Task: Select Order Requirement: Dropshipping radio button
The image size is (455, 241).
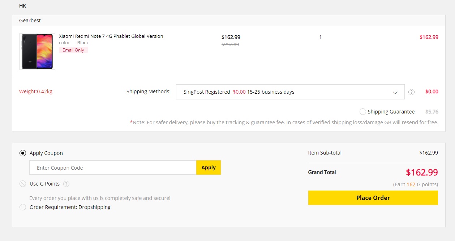Action: (x=23, y=207)
